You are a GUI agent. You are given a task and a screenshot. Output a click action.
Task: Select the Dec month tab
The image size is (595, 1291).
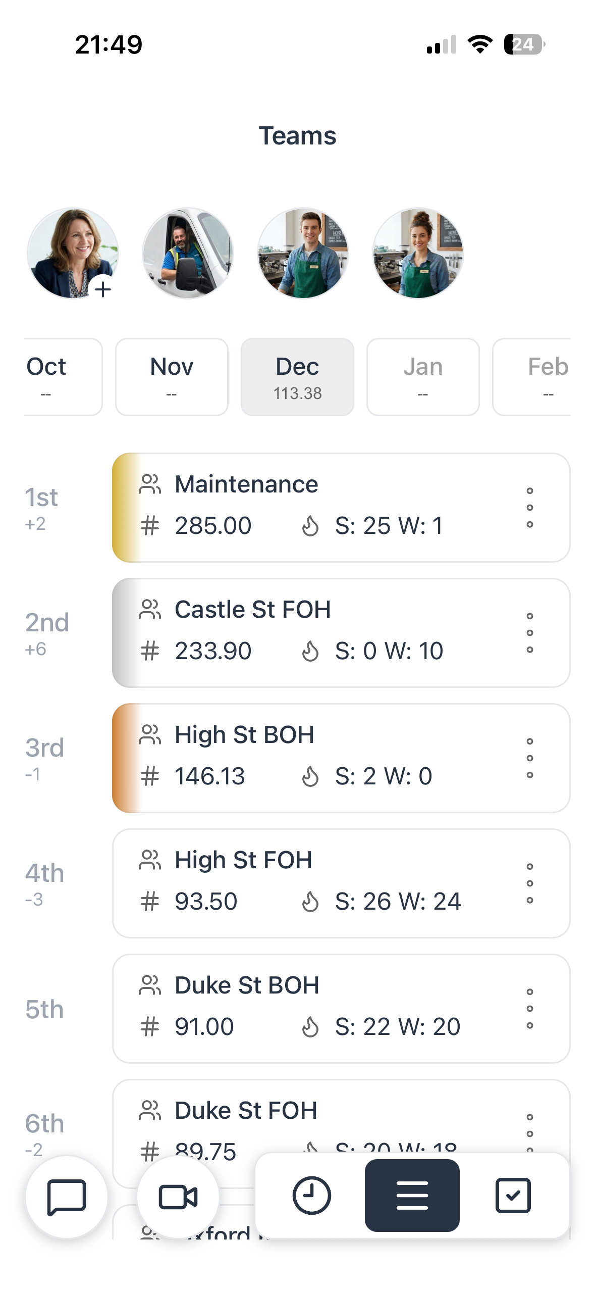tap(297, 377)
